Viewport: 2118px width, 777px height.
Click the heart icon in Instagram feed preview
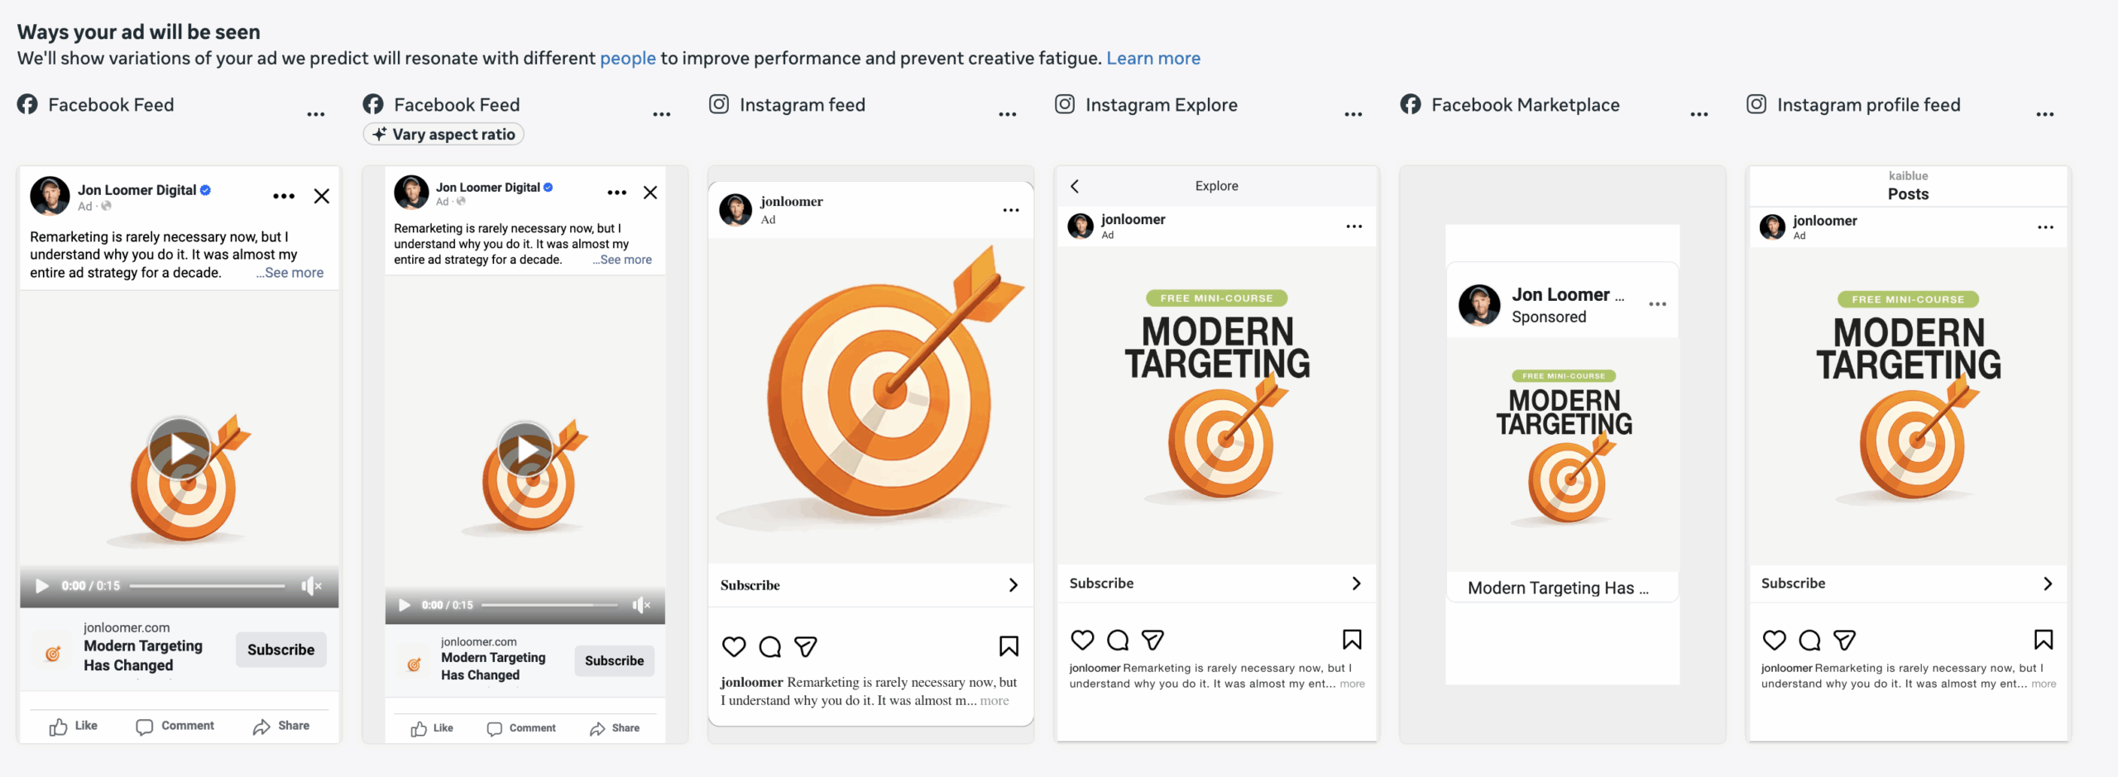(734, 646)
